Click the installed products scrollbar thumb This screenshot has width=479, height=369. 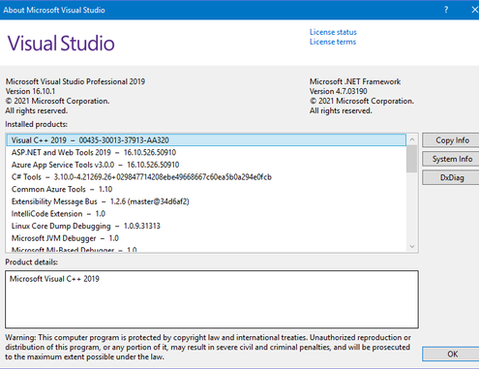pyautogui.click(x=412, y=159)
